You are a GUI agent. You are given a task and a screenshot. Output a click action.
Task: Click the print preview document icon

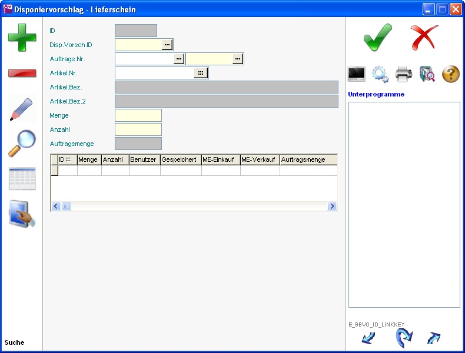pos(427,74)
